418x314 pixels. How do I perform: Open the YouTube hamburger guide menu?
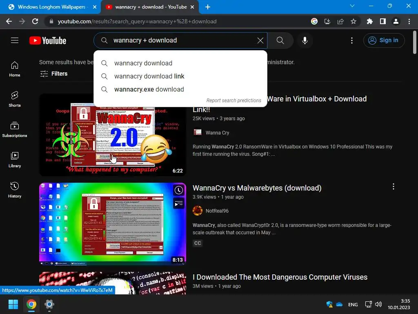[15, 40]
